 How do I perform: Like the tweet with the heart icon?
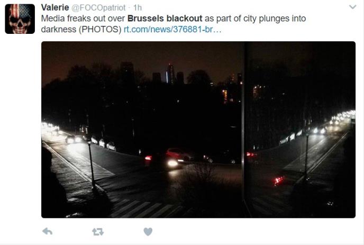coord(148,232)
